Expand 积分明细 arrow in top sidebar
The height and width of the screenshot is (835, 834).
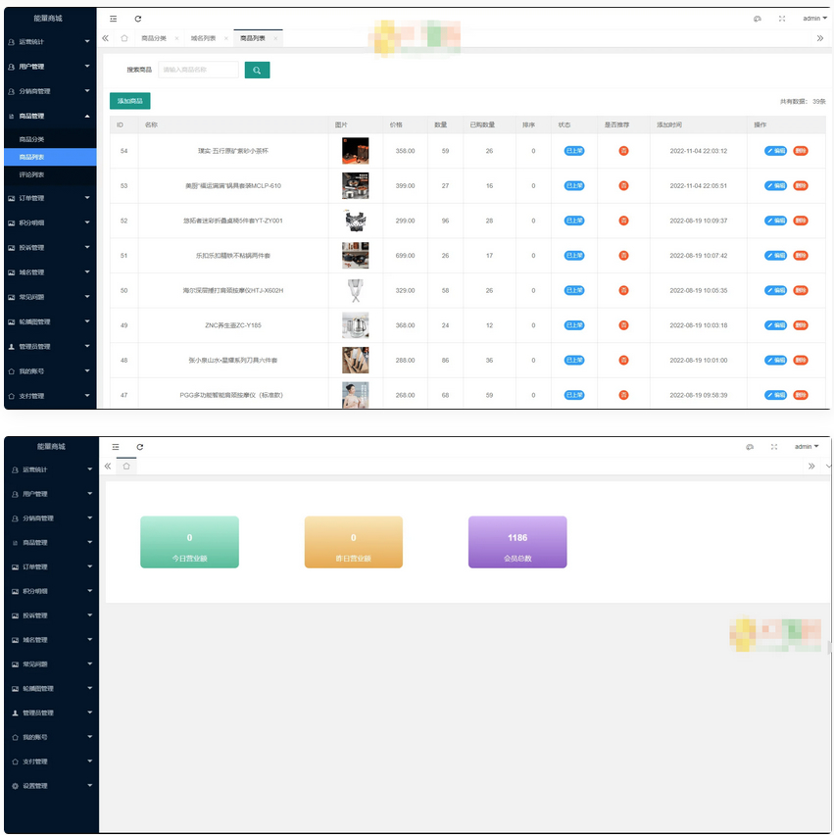(x=87, y=222)
